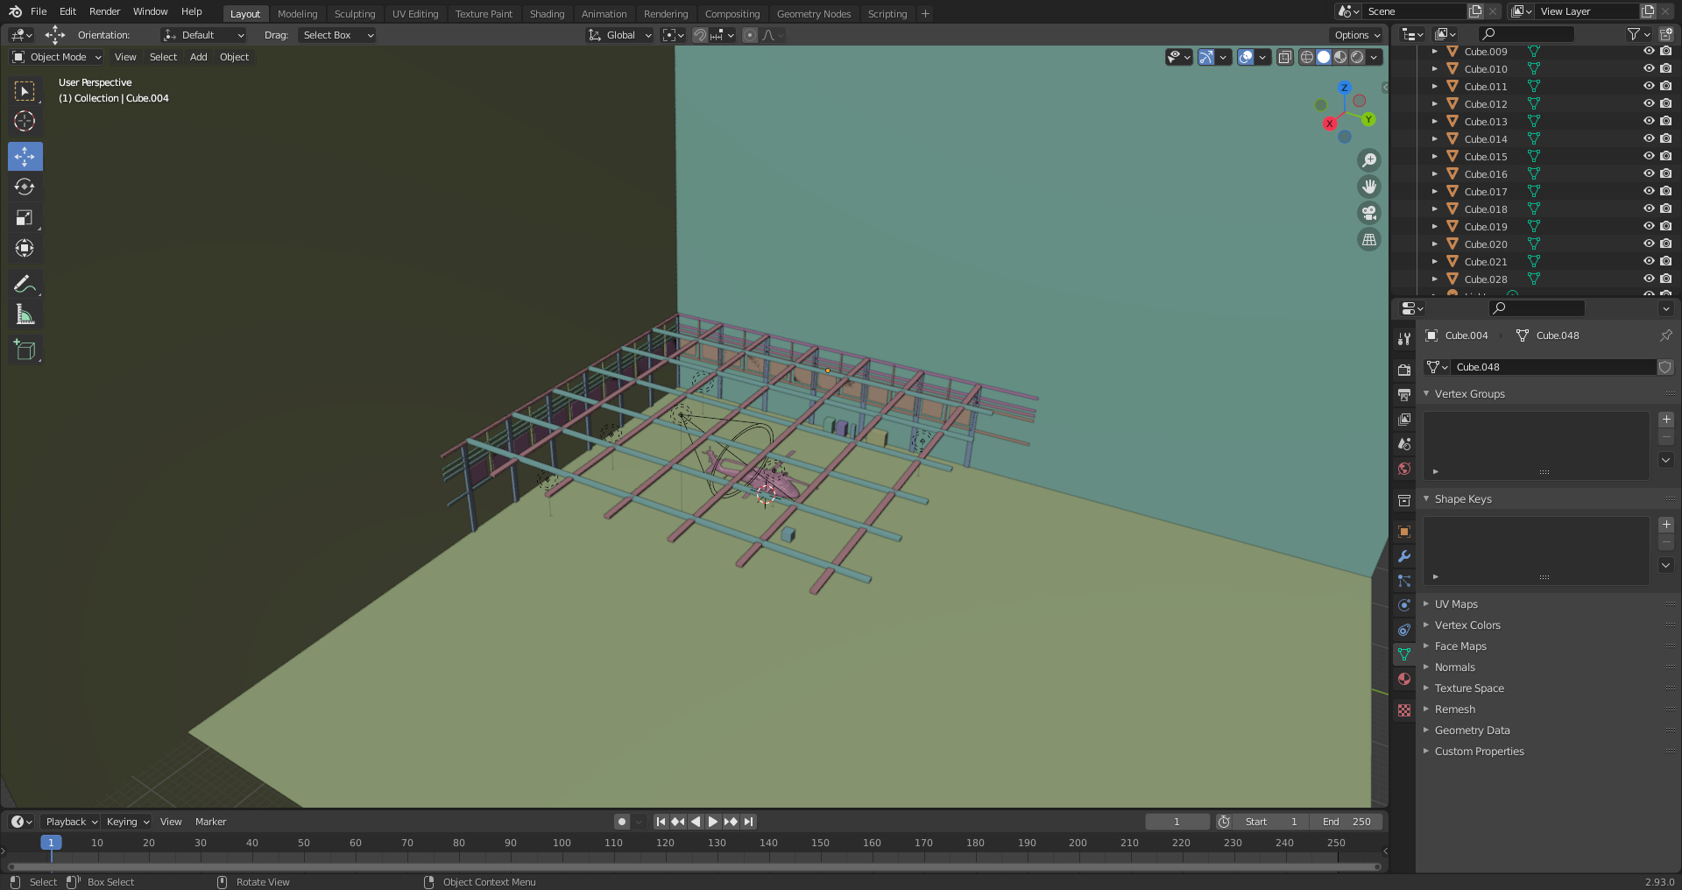Viewport: 1682px width, 890px height.
Task: Add a new vertex group with plus button
Action: 1665,420
